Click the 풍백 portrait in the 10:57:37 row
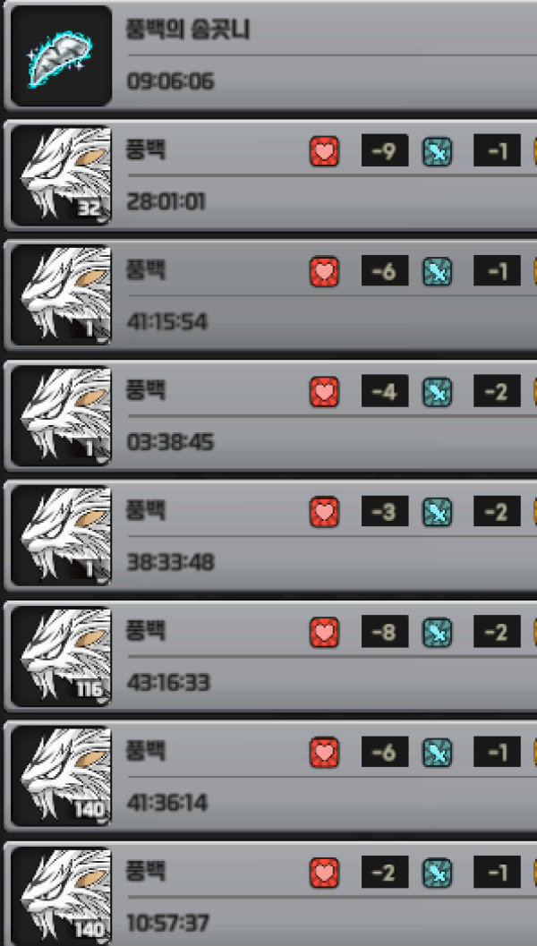 61,896
